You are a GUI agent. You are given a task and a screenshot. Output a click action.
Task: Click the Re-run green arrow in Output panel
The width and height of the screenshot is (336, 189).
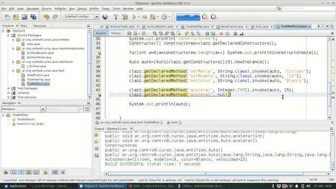(97, 135)
